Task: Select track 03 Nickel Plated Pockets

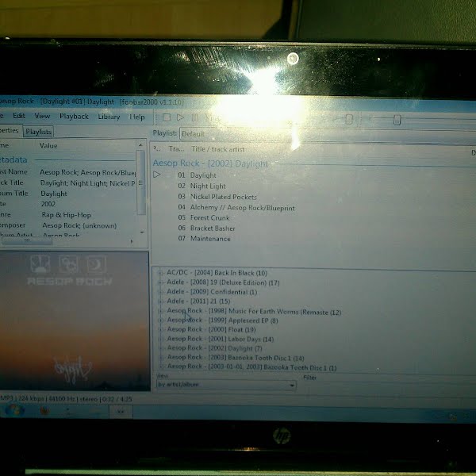Action: point(217,197)
